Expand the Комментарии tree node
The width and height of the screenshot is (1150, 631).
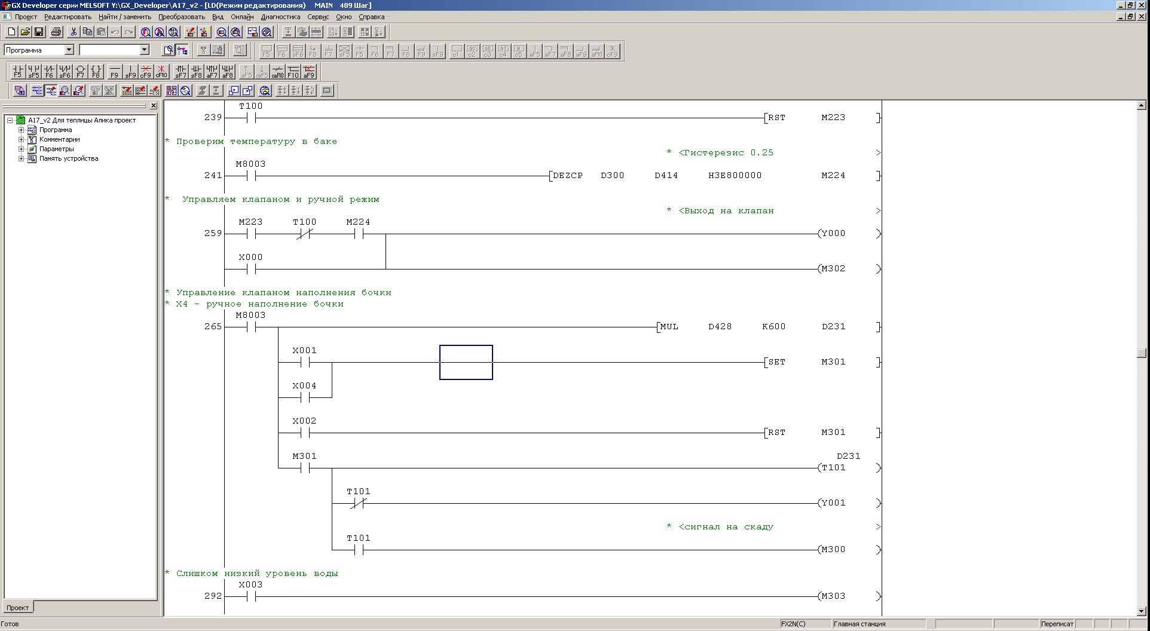click(x=21, y=139)
